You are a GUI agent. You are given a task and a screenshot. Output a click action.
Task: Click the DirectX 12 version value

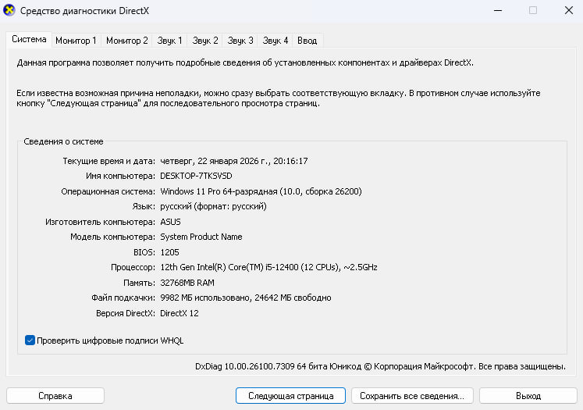click(180, 313)
